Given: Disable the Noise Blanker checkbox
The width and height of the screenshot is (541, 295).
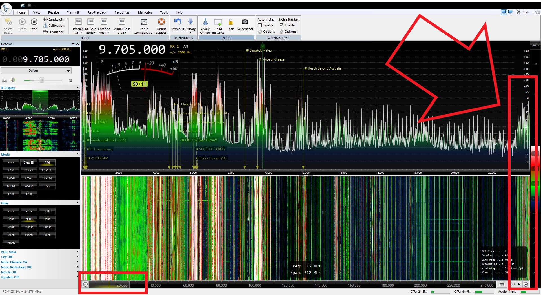Looking at the screenshot, I should pos(281,25).
